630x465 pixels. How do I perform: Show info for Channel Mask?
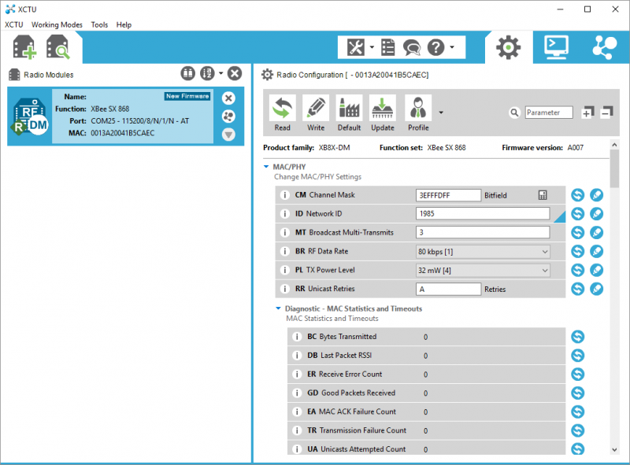pos(285,195)
